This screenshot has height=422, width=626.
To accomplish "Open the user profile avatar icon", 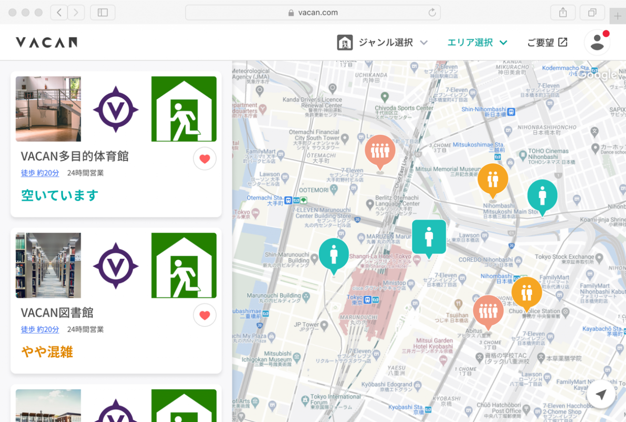I will click(x=597, y=43).
